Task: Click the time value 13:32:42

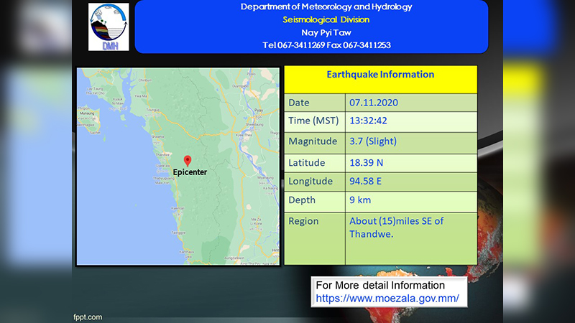Action: pyautogui.click(x=368, y=121)
